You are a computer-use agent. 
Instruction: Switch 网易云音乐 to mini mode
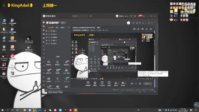click(x=144, y=16)
